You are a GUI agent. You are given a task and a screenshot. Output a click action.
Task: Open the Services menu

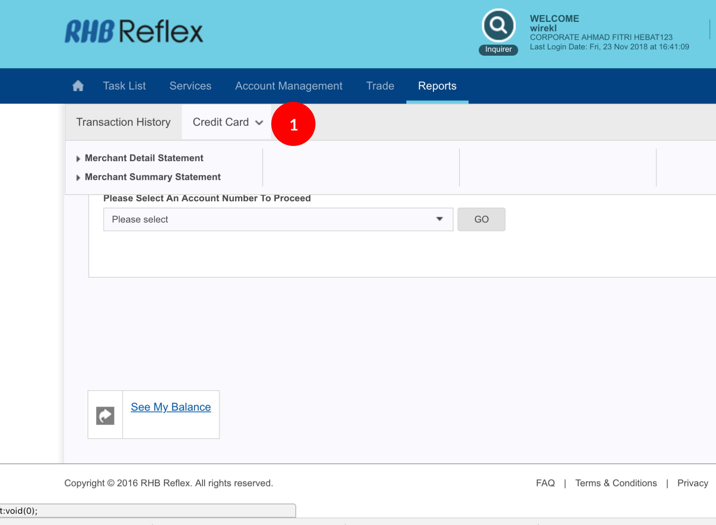pyautogui.click(x=190, y=86)
